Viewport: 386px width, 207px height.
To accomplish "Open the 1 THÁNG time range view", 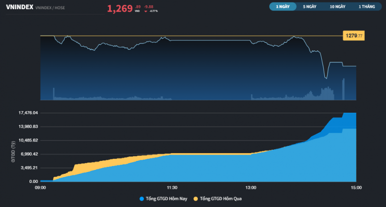I will click(366, 7).
